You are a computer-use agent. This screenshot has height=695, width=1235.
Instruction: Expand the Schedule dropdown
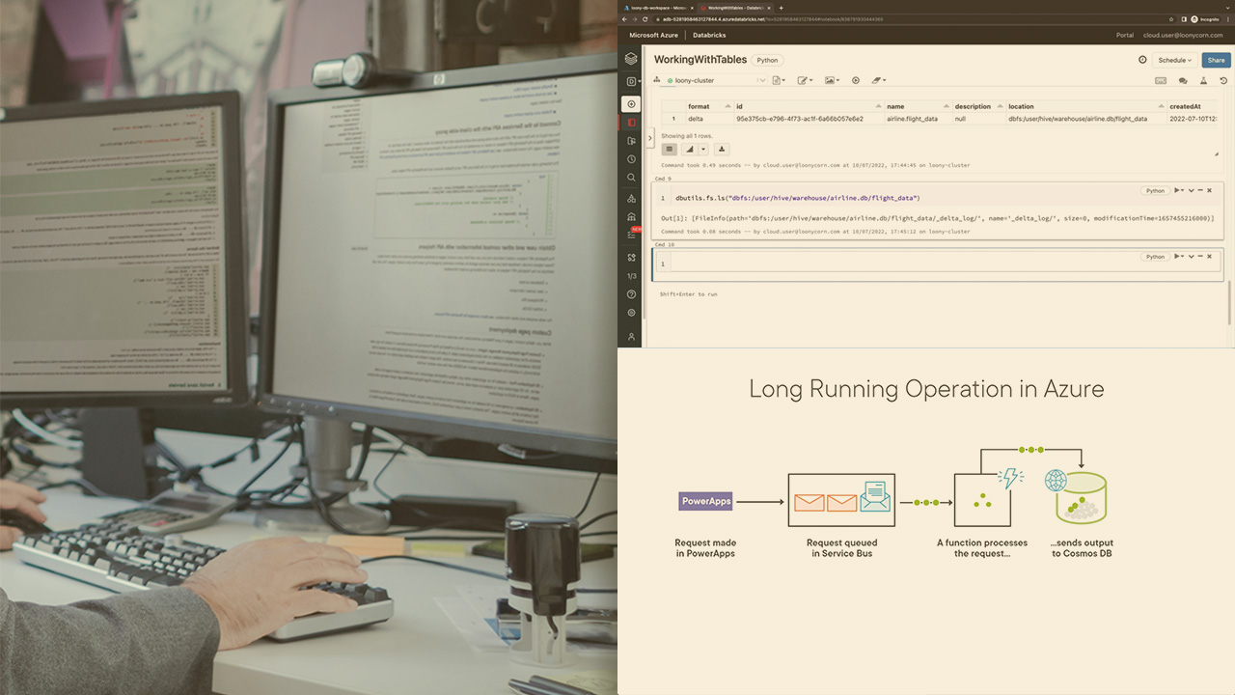pos(1174,60)
